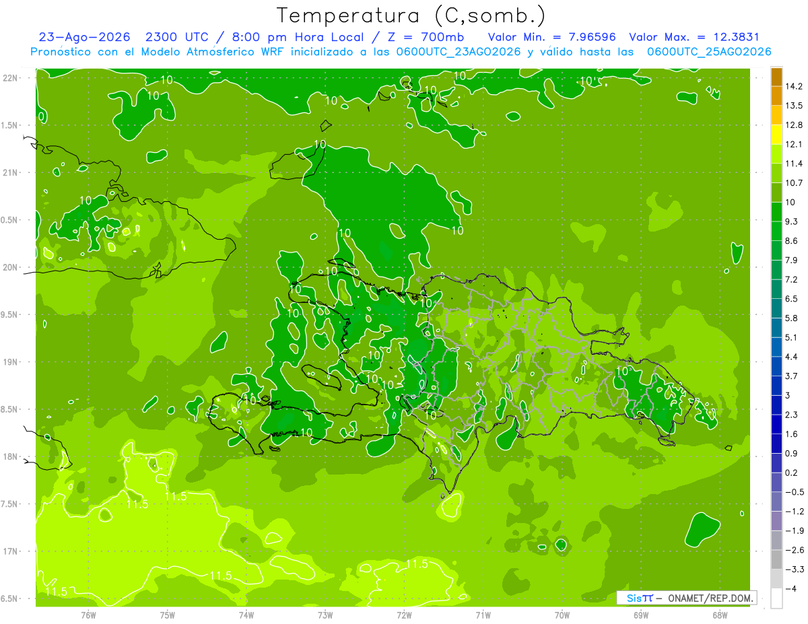Pick the dark orange swatch above 14.2

coord(776,77)
